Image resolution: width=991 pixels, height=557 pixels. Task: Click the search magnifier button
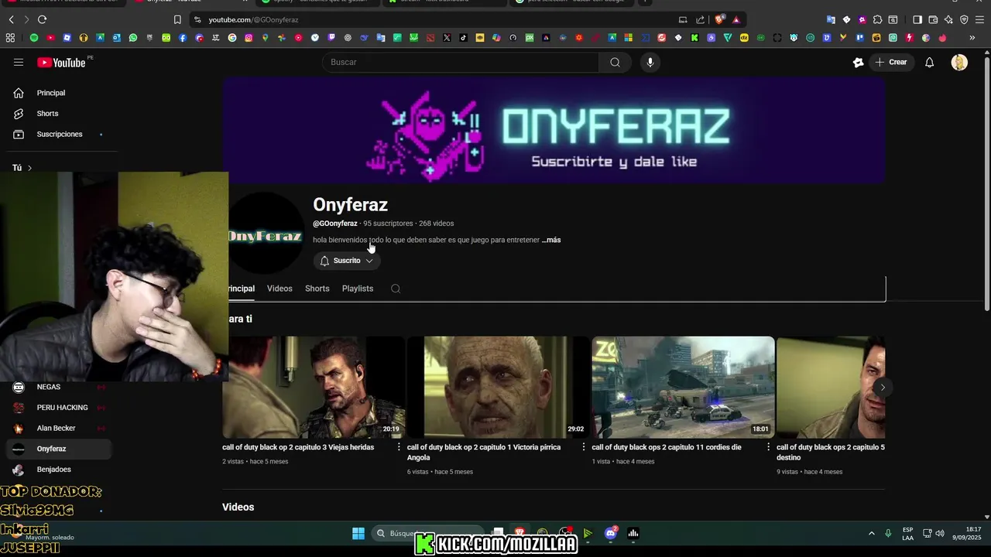(x=615, y=62)
